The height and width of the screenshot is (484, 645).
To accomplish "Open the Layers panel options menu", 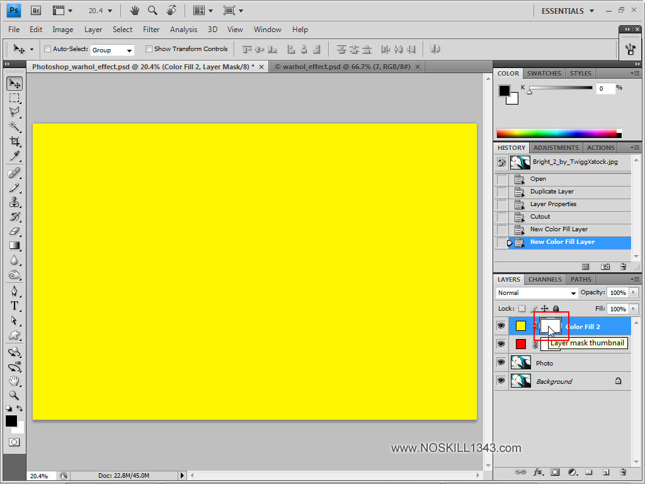I will tap(635, 279).
